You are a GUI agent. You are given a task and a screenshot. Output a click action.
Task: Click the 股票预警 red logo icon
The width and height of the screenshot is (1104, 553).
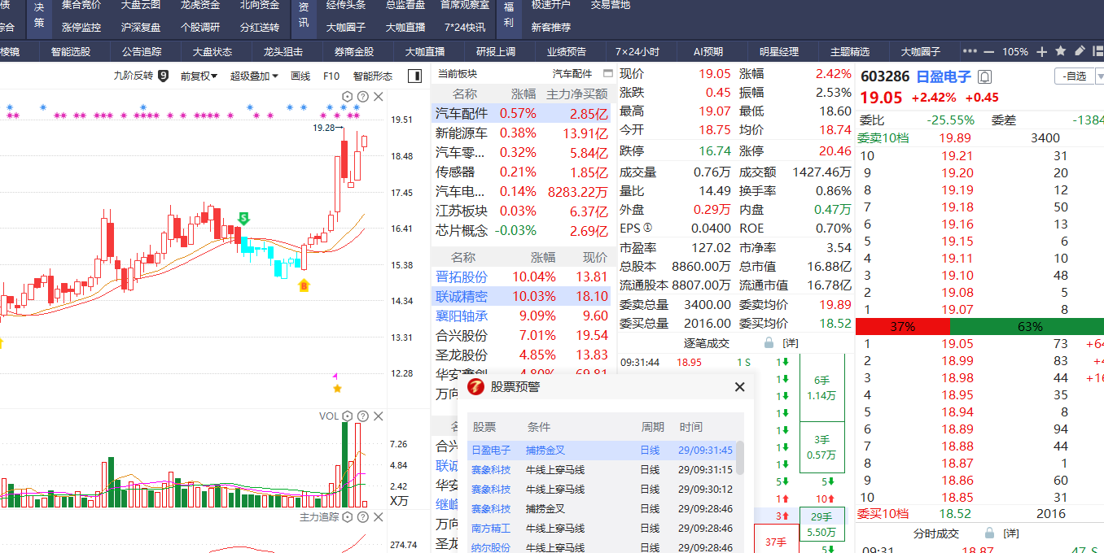coord(475,387)
